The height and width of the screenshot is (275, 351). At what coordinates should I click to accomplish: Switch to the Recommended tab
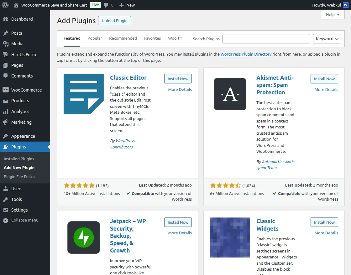pyautogui.click(x=123, y=38)
